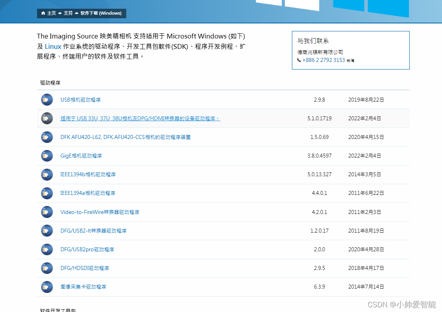Click version number 5.1.0.1719

coord(319,118)
